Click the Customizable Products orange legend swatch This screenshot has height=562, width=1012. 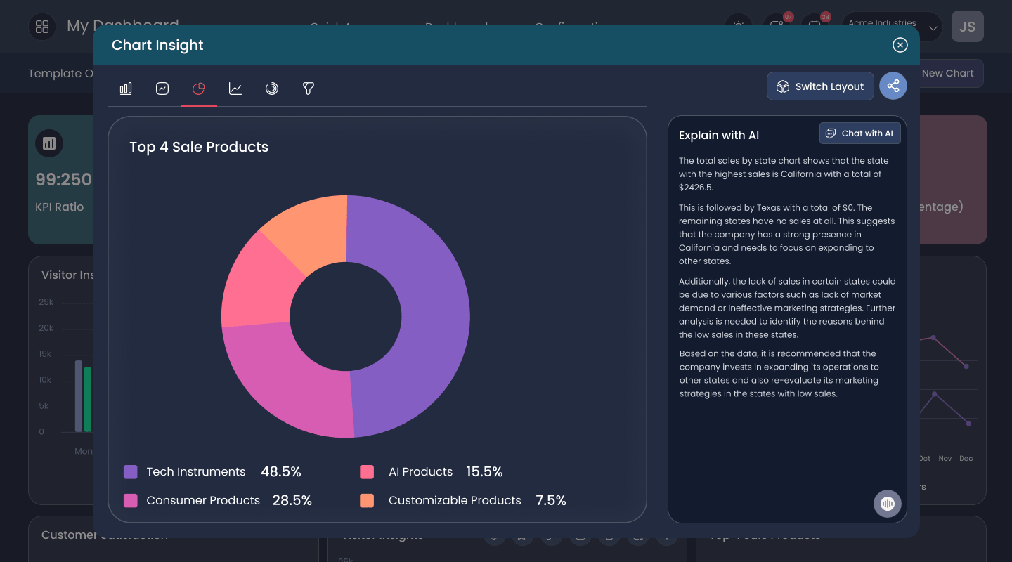click(367, 501)
